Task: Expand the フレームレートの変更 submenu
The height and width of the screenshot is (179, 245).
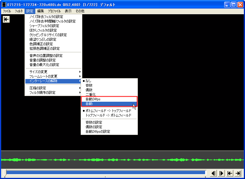Action: [46, 76]
